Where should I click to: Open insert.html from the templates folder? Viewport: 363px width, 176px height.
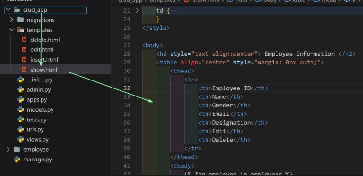coord(44,60)
